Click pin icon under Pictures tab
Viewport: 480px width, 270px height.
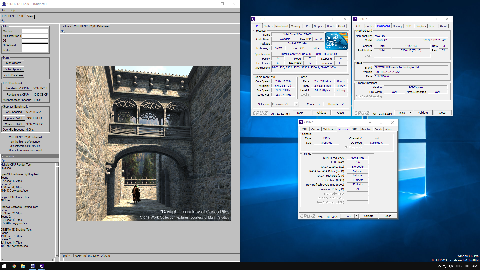(63, 31)
